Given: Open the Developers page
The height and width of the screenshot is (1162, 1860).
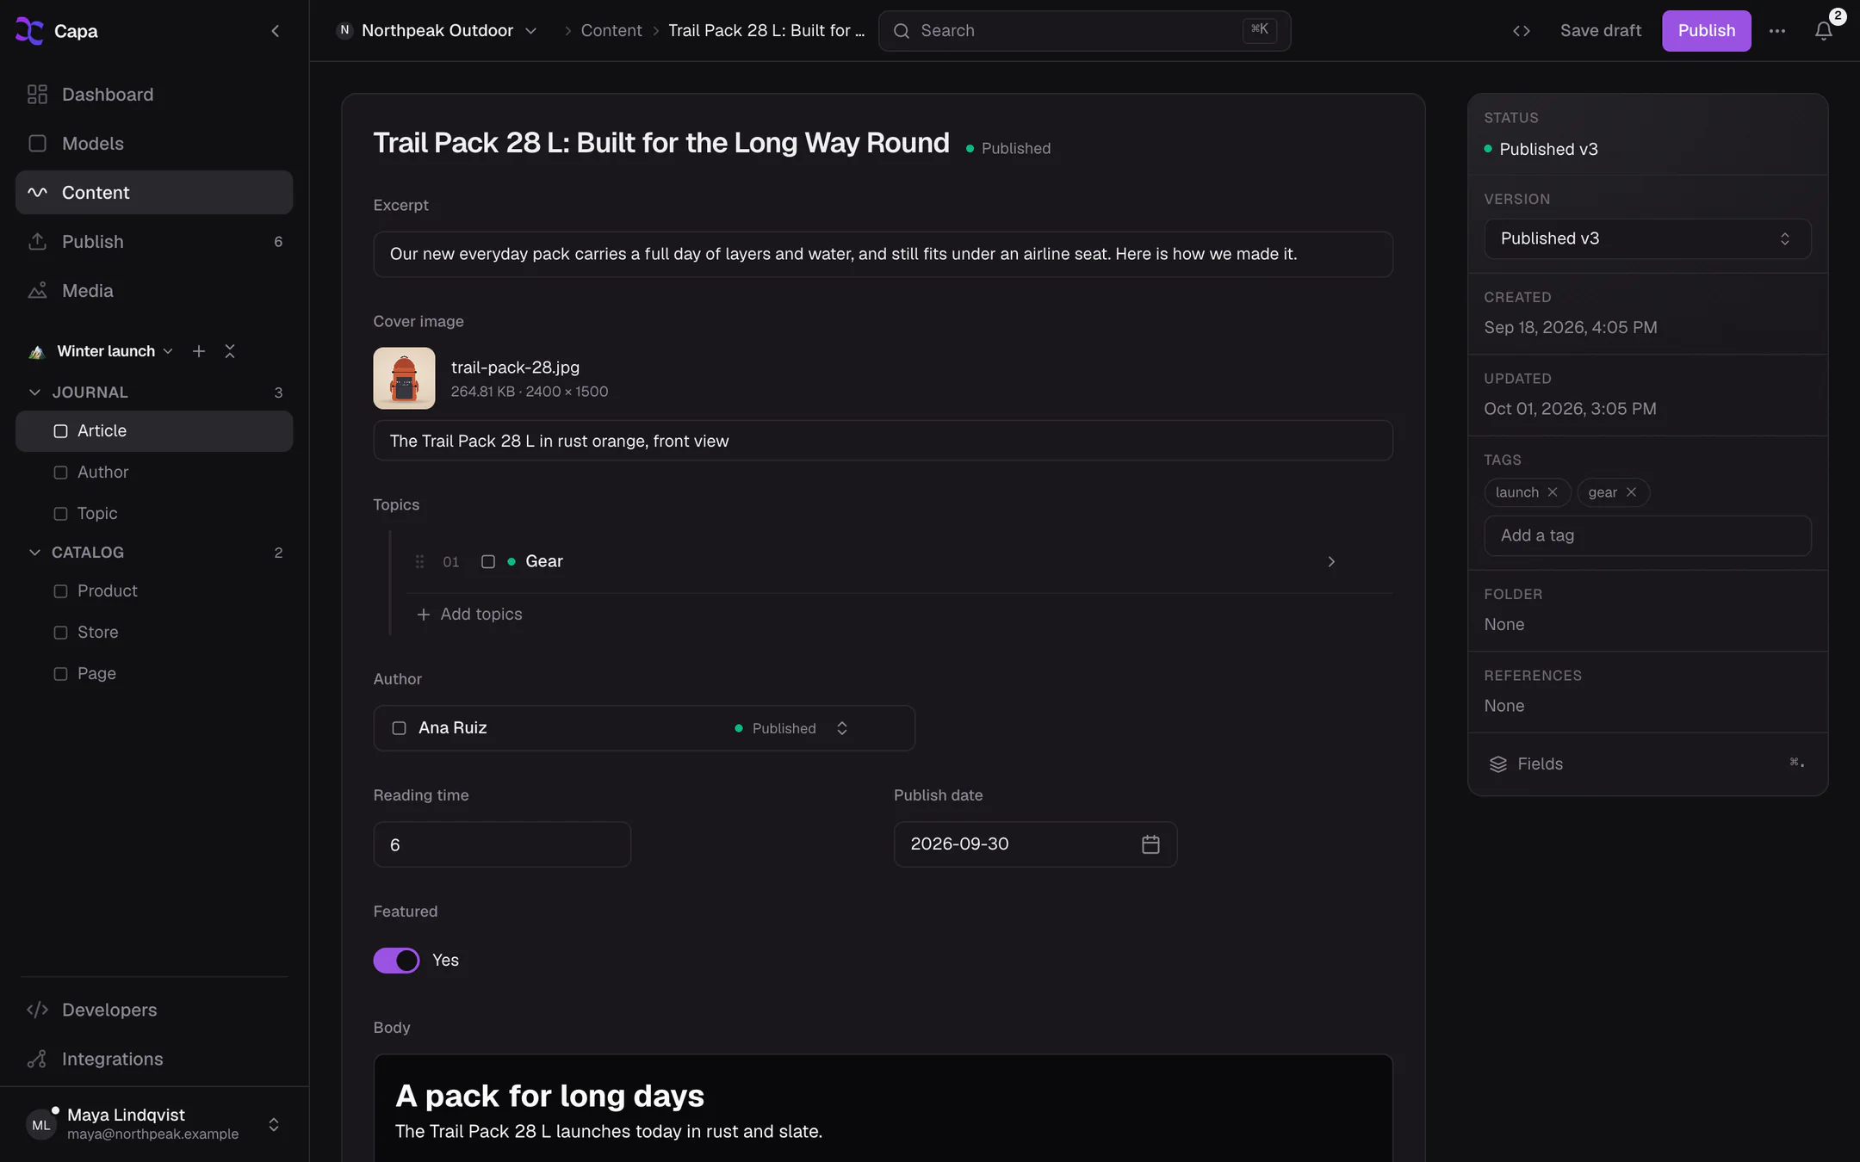Looking at the screenshot, I should coord(154,1010).
